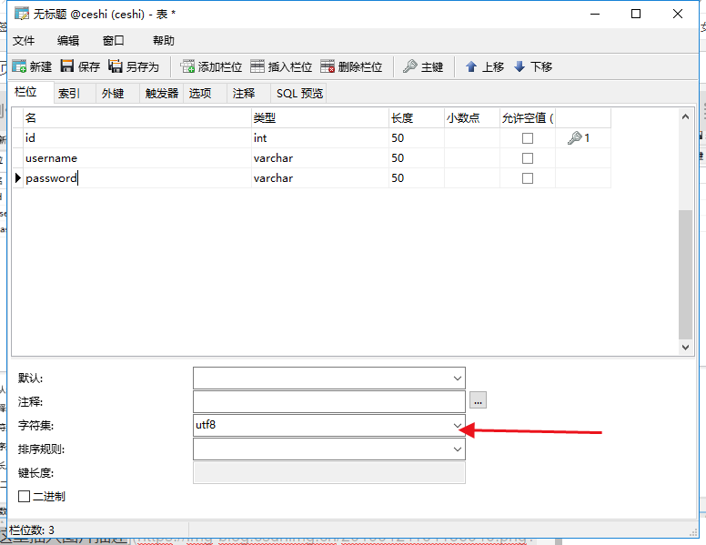
Task: Click the 类型 column header
Action: 320,118
